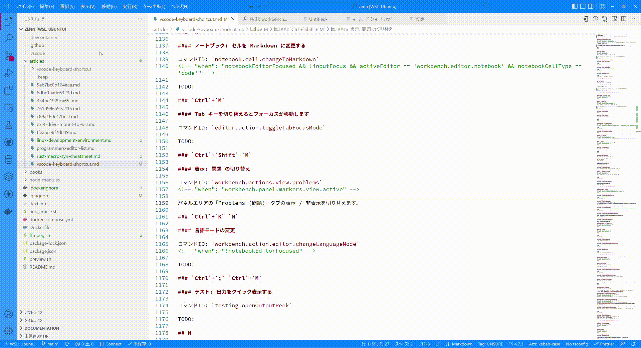Open the stacked layers icon in activity bar
The width and height of the screenshot is (641, 348).
point(9,177)
